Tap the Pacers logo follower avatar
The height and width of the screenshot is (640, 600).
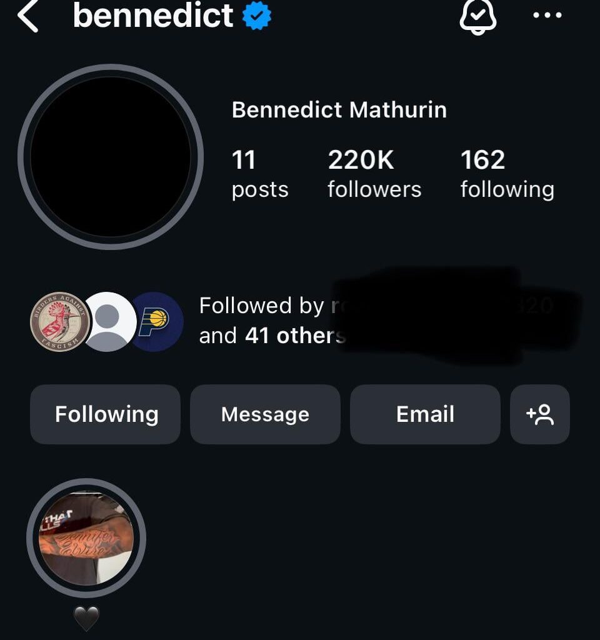coord(157,322)
